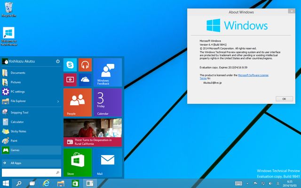Viewport: 301px width, 188px height.
Task: Open the news tile about Rural California
Action: pyautogui.click(x=93, y=133)
